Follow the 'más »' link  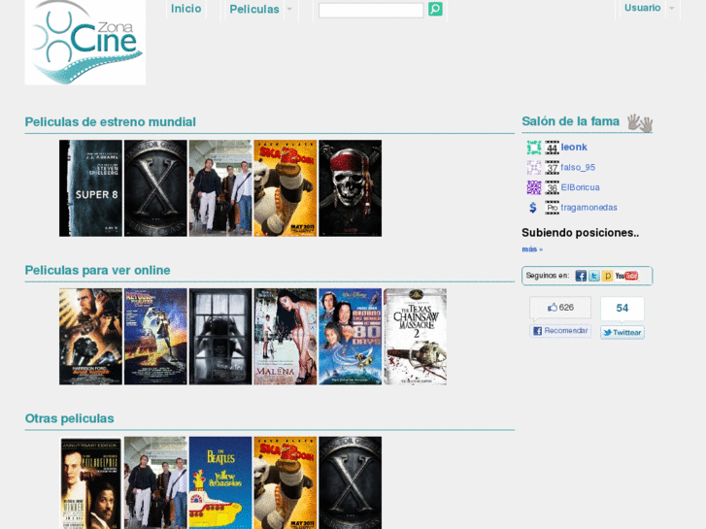click(532, 249)
